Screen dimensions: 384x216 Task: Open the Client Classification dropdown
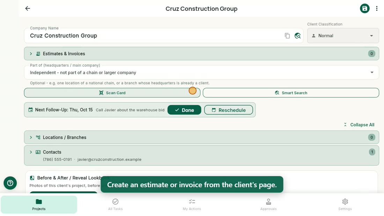point(343,36)
